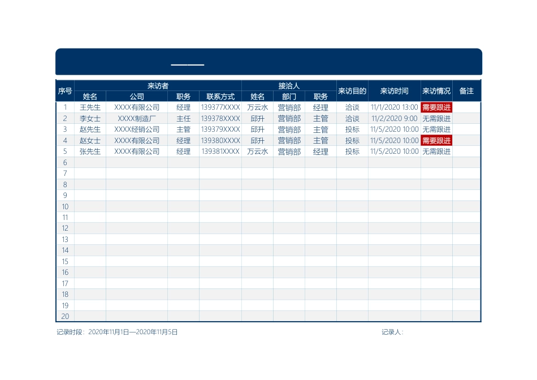Click the 记录人 field at bottom
537x380 pixels.
pos(392,332)
